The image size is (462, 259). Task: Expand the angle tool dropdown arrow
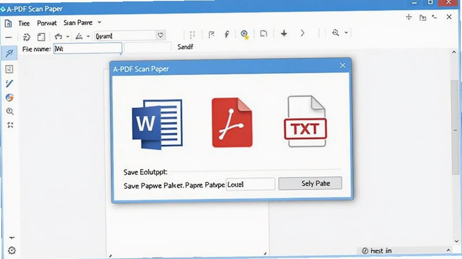tap(88, 37)
